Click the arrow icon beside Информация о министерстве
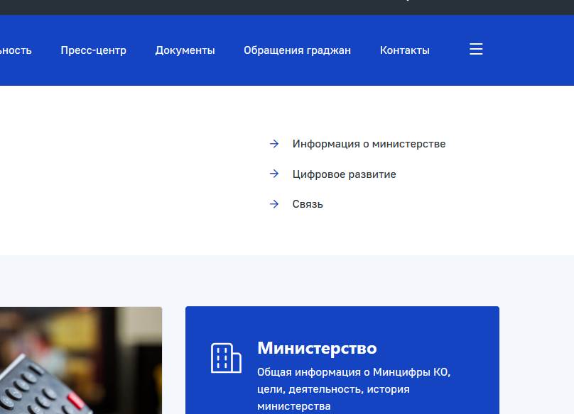 pyautogui.click(x=274, y=144)
